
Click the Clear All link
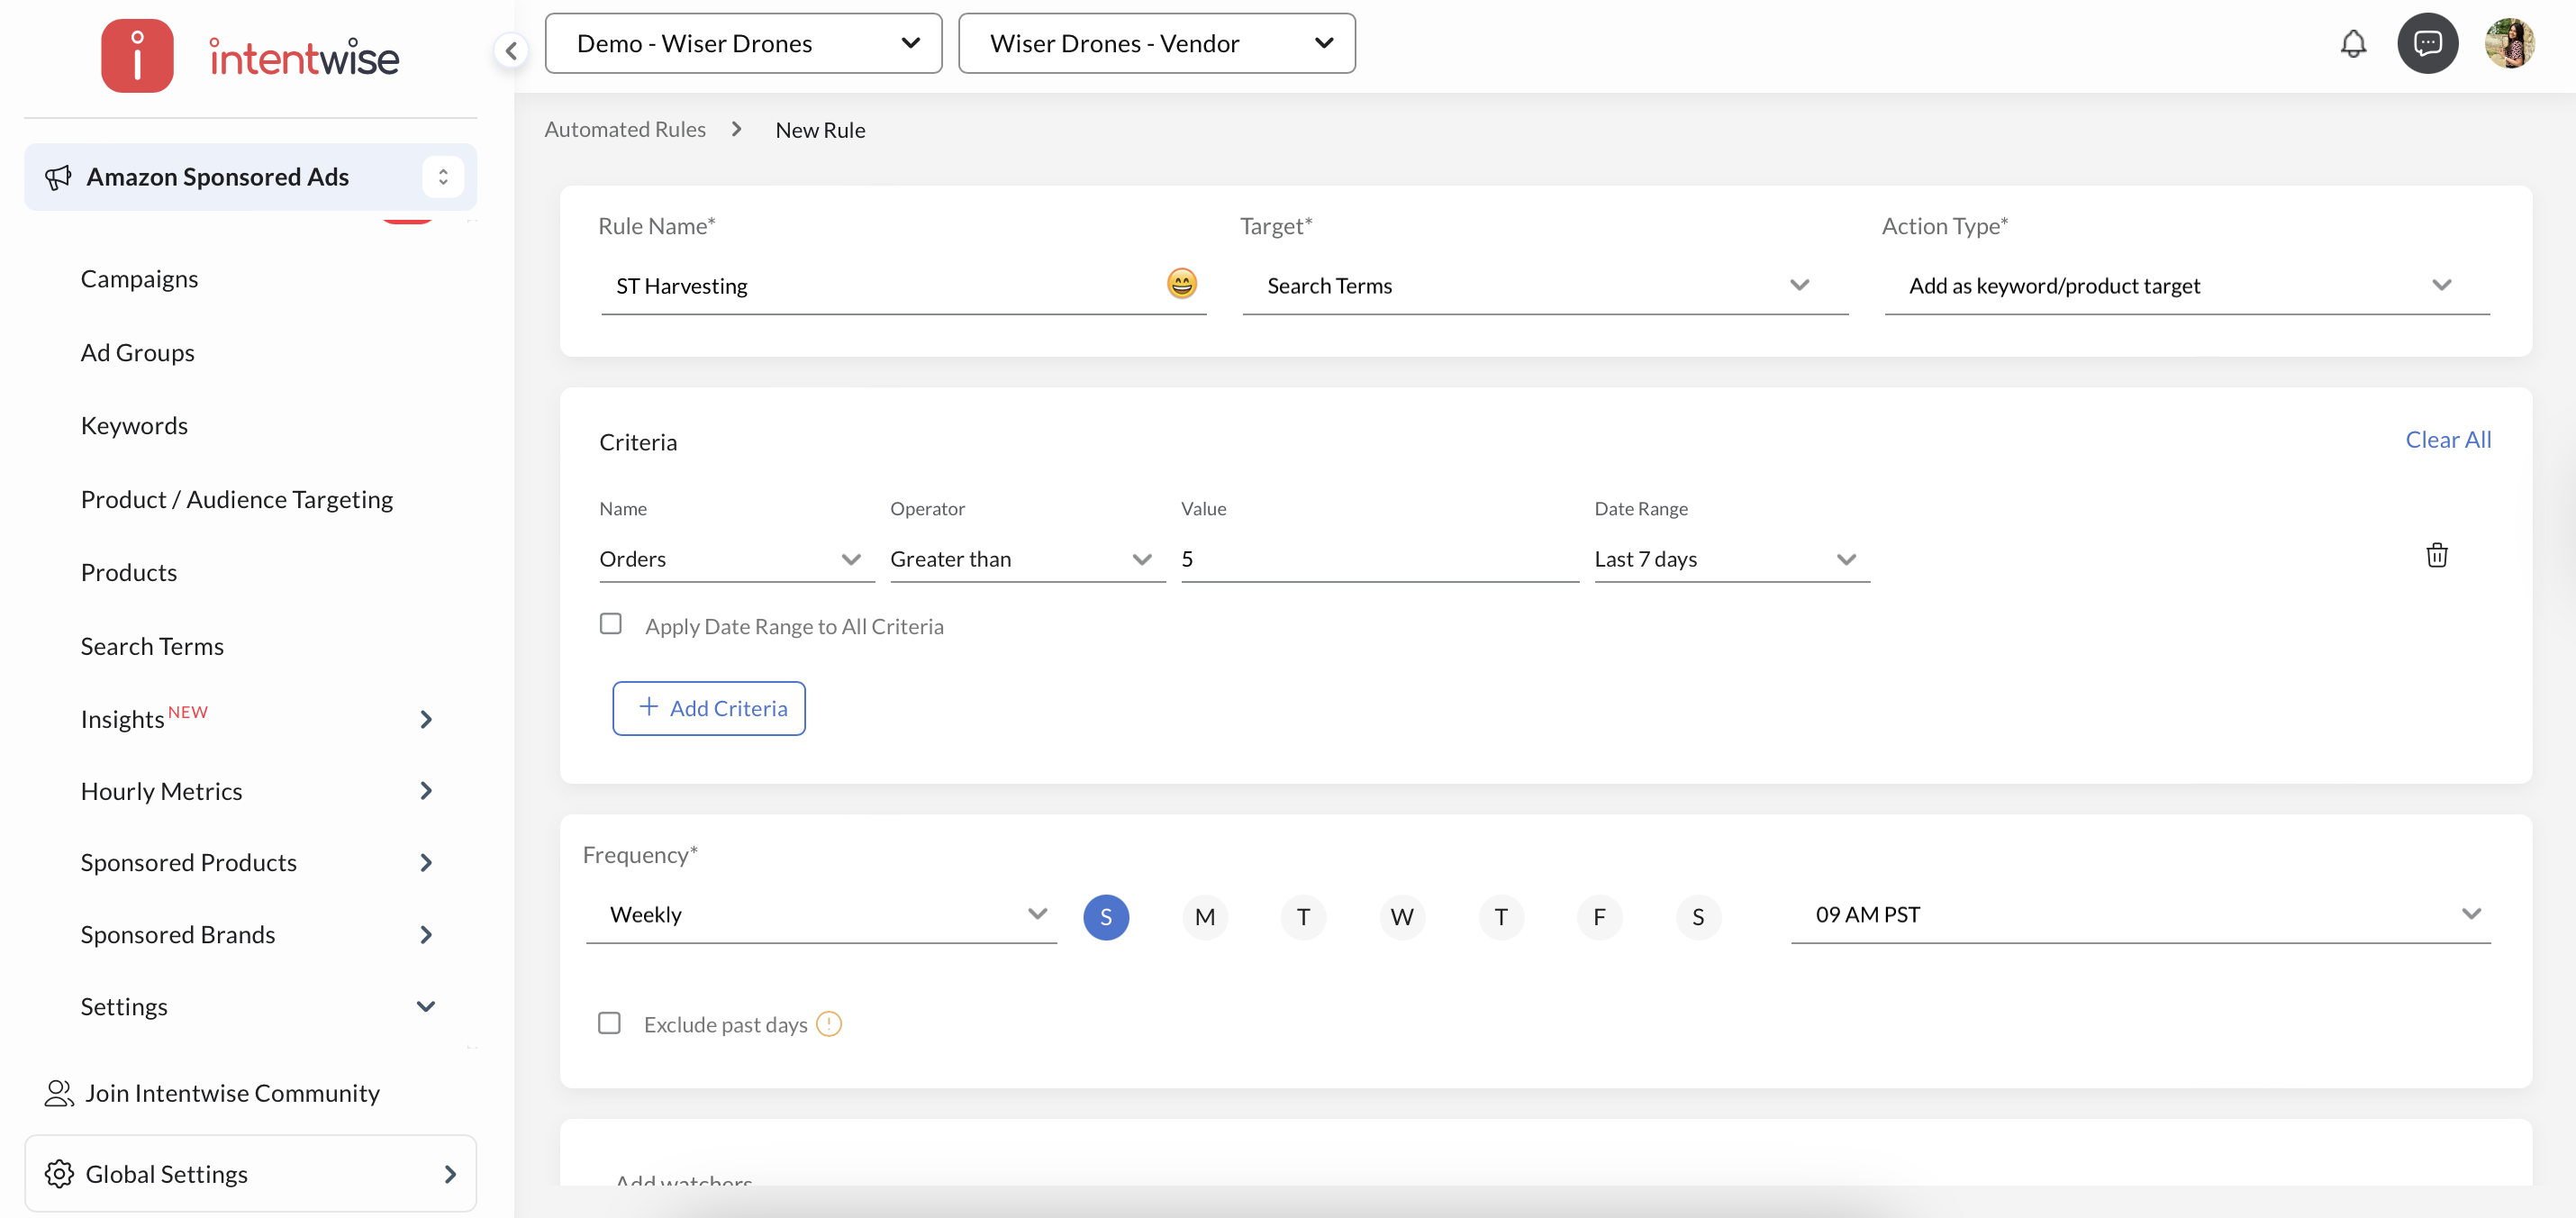point(2447,440)
